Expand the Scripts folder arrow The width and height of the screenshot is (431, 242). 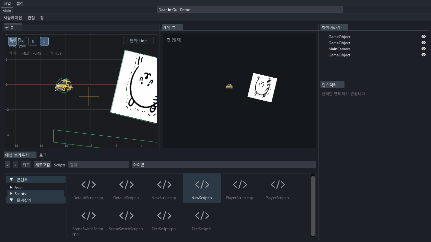coord(11,194)
